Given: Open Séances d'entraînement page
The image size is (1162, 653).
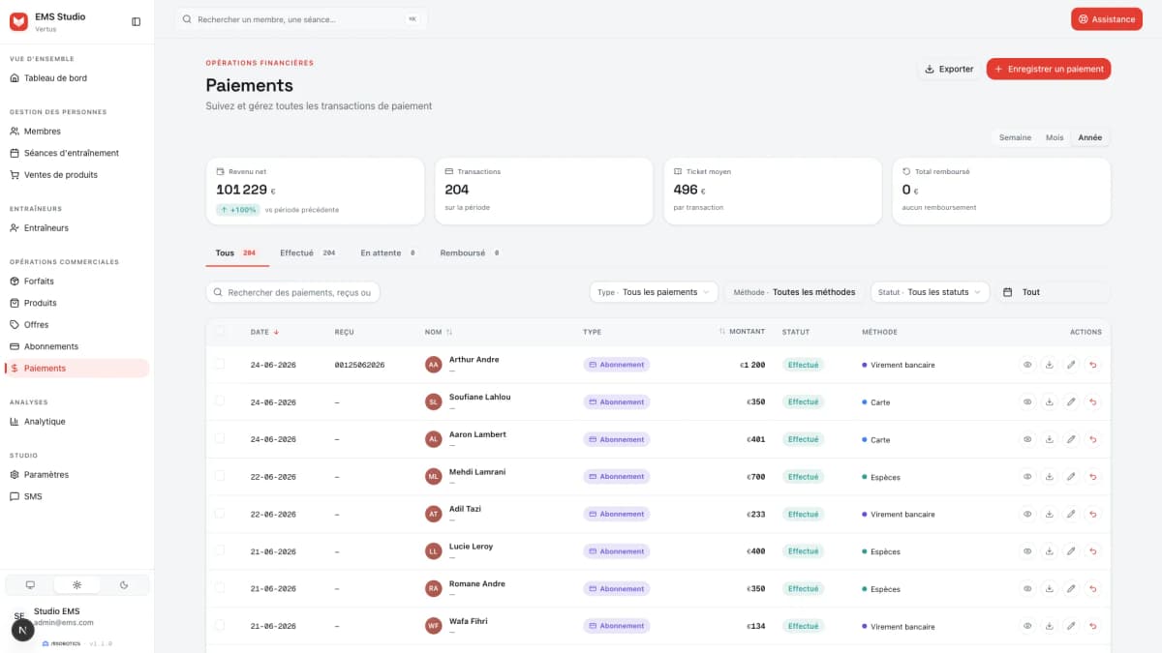Looking at the screenshot, I should [76, 153].
